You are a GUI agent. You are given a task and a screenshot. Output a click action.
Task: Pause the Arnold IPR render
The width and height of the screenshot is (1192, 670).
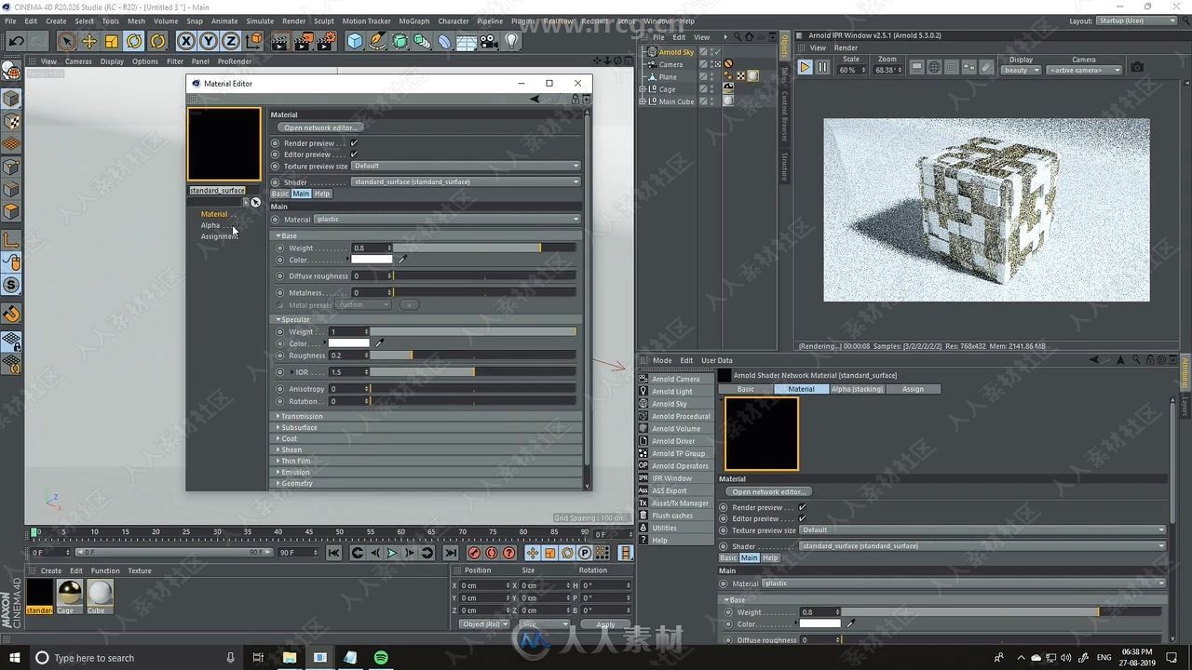tap(822, 67)
